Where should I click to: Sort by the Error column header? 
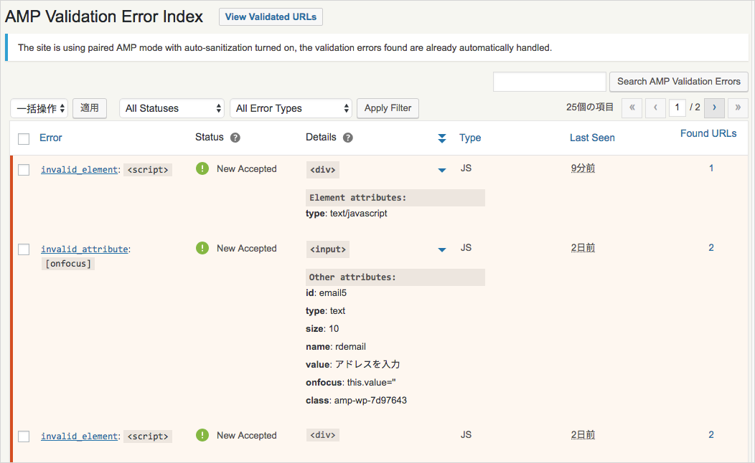pos(50,138)
